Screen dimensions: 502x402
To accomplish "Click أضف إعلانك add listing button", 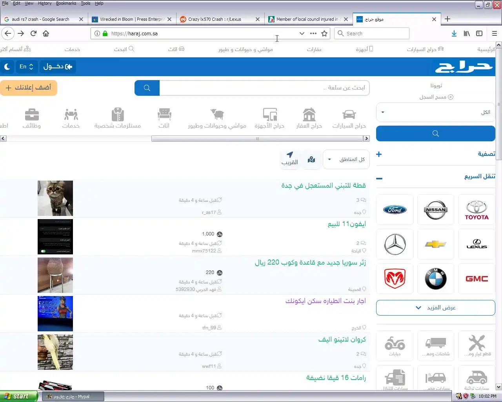I will 28,88.
